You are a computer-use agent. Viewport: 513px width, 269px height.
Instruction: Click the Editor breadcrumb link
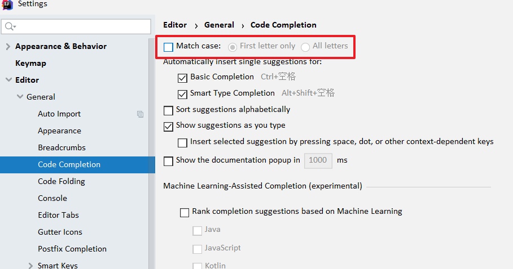(175, 25)
